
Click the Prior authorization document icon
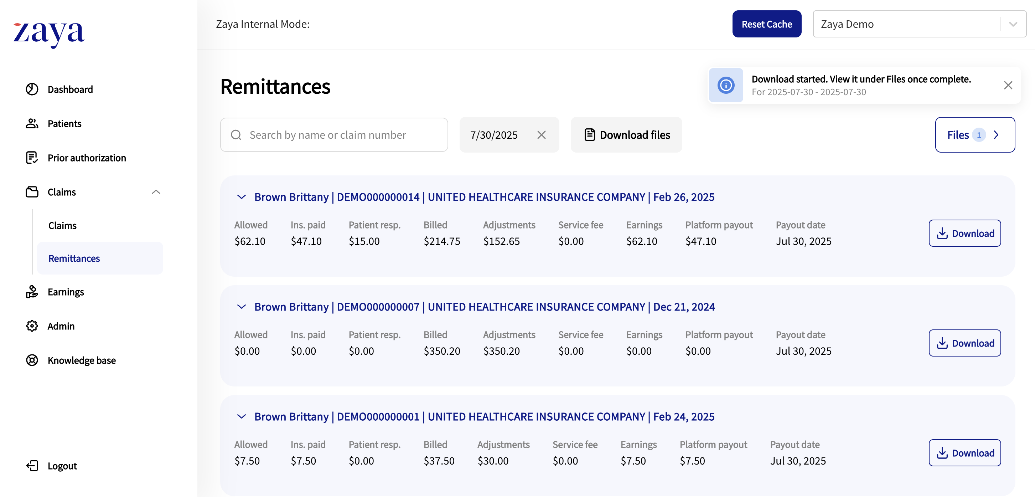[x=32, y=158]
